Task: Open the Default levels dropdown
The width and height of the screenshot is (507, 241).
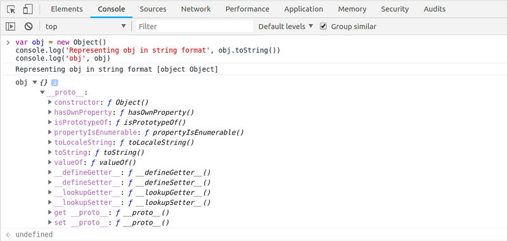Action: point(286,27)
